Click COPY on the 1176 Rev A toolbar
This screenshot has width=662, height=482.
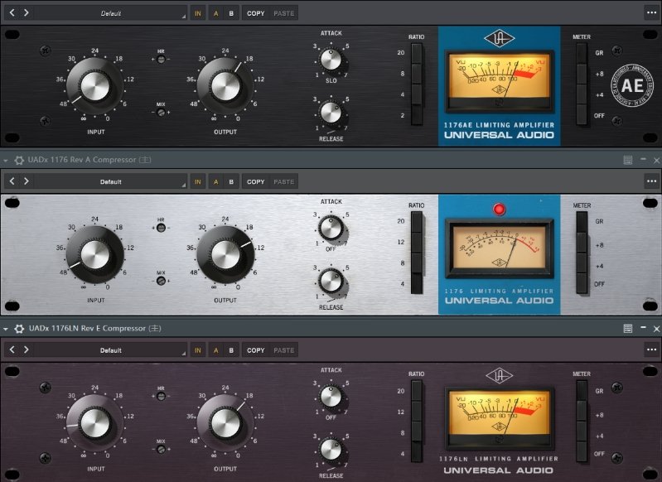tap(255, 181)
